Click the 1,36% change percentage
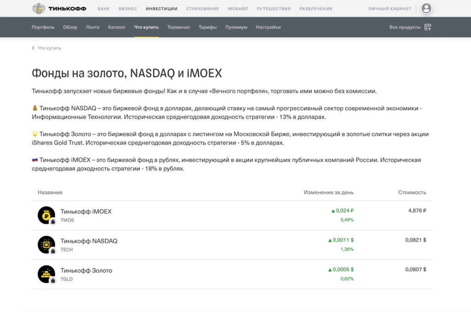Screen dimensions: 471x312 tap(347, 249)
